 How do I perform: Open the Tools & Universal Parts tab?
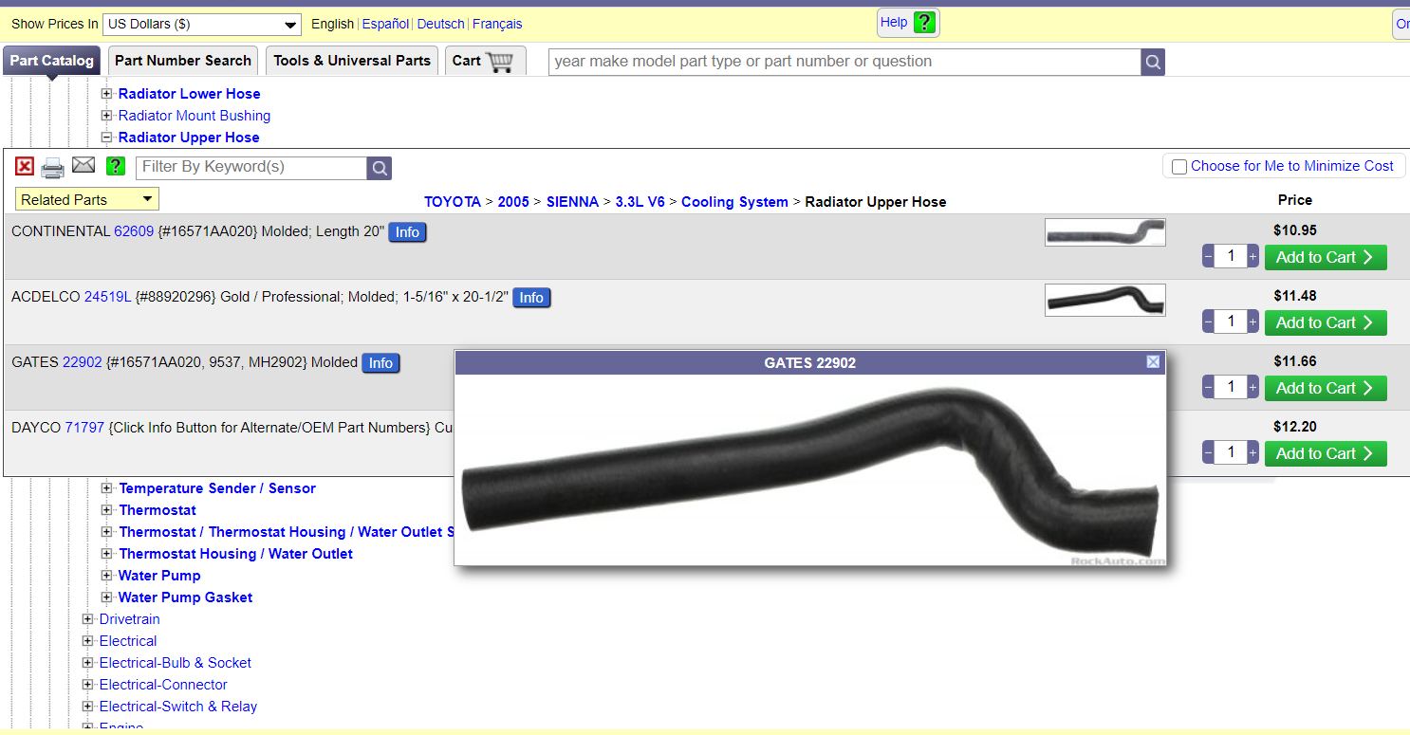coord(352,61)
